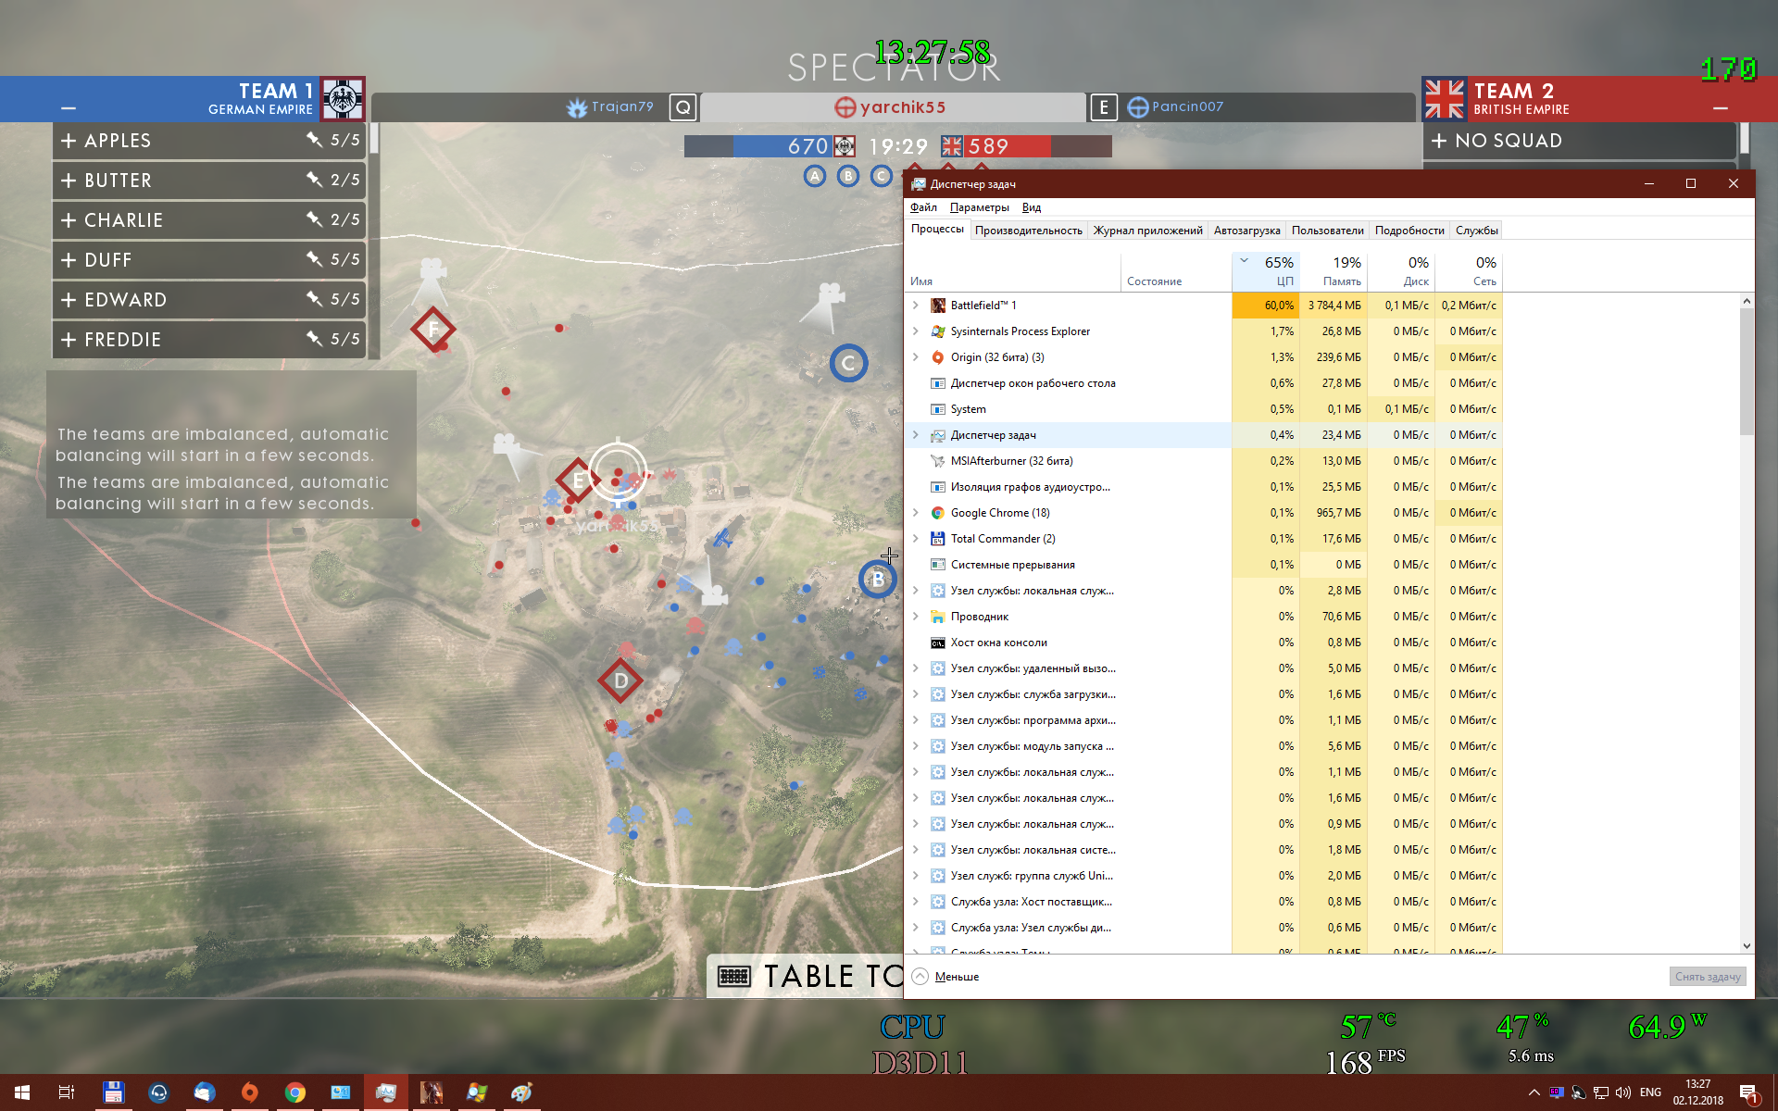Viewport: 1778px width, 1111px height.
Task: Open the Параметры menu
Action: point(979,207)
